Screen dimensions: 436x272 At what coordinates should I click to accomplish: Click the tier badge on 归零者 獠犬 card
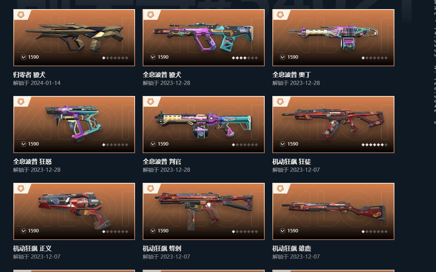coord(21,15)
